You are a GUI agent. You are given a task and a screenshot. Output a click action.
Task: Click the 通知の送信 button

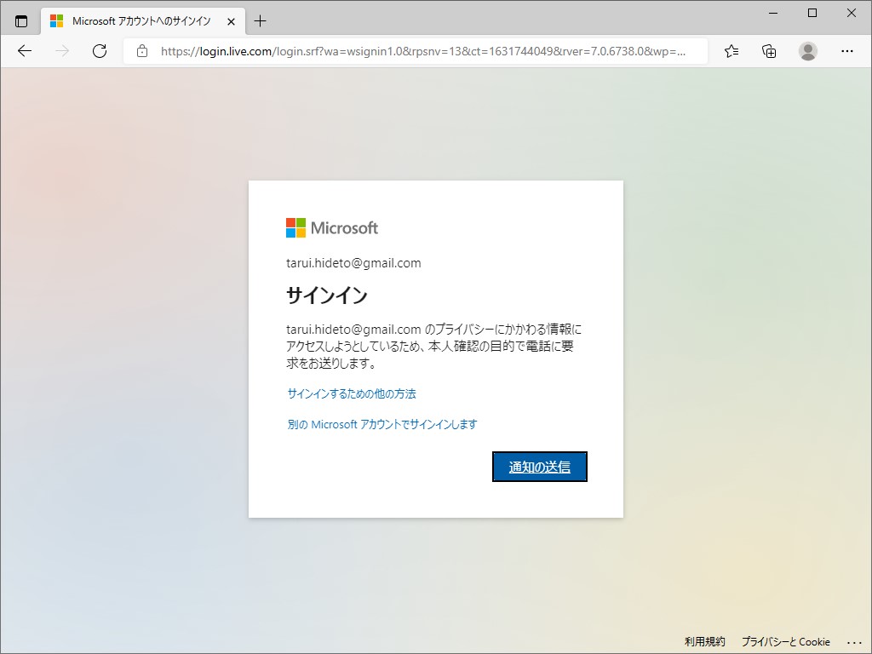(539, 467)
